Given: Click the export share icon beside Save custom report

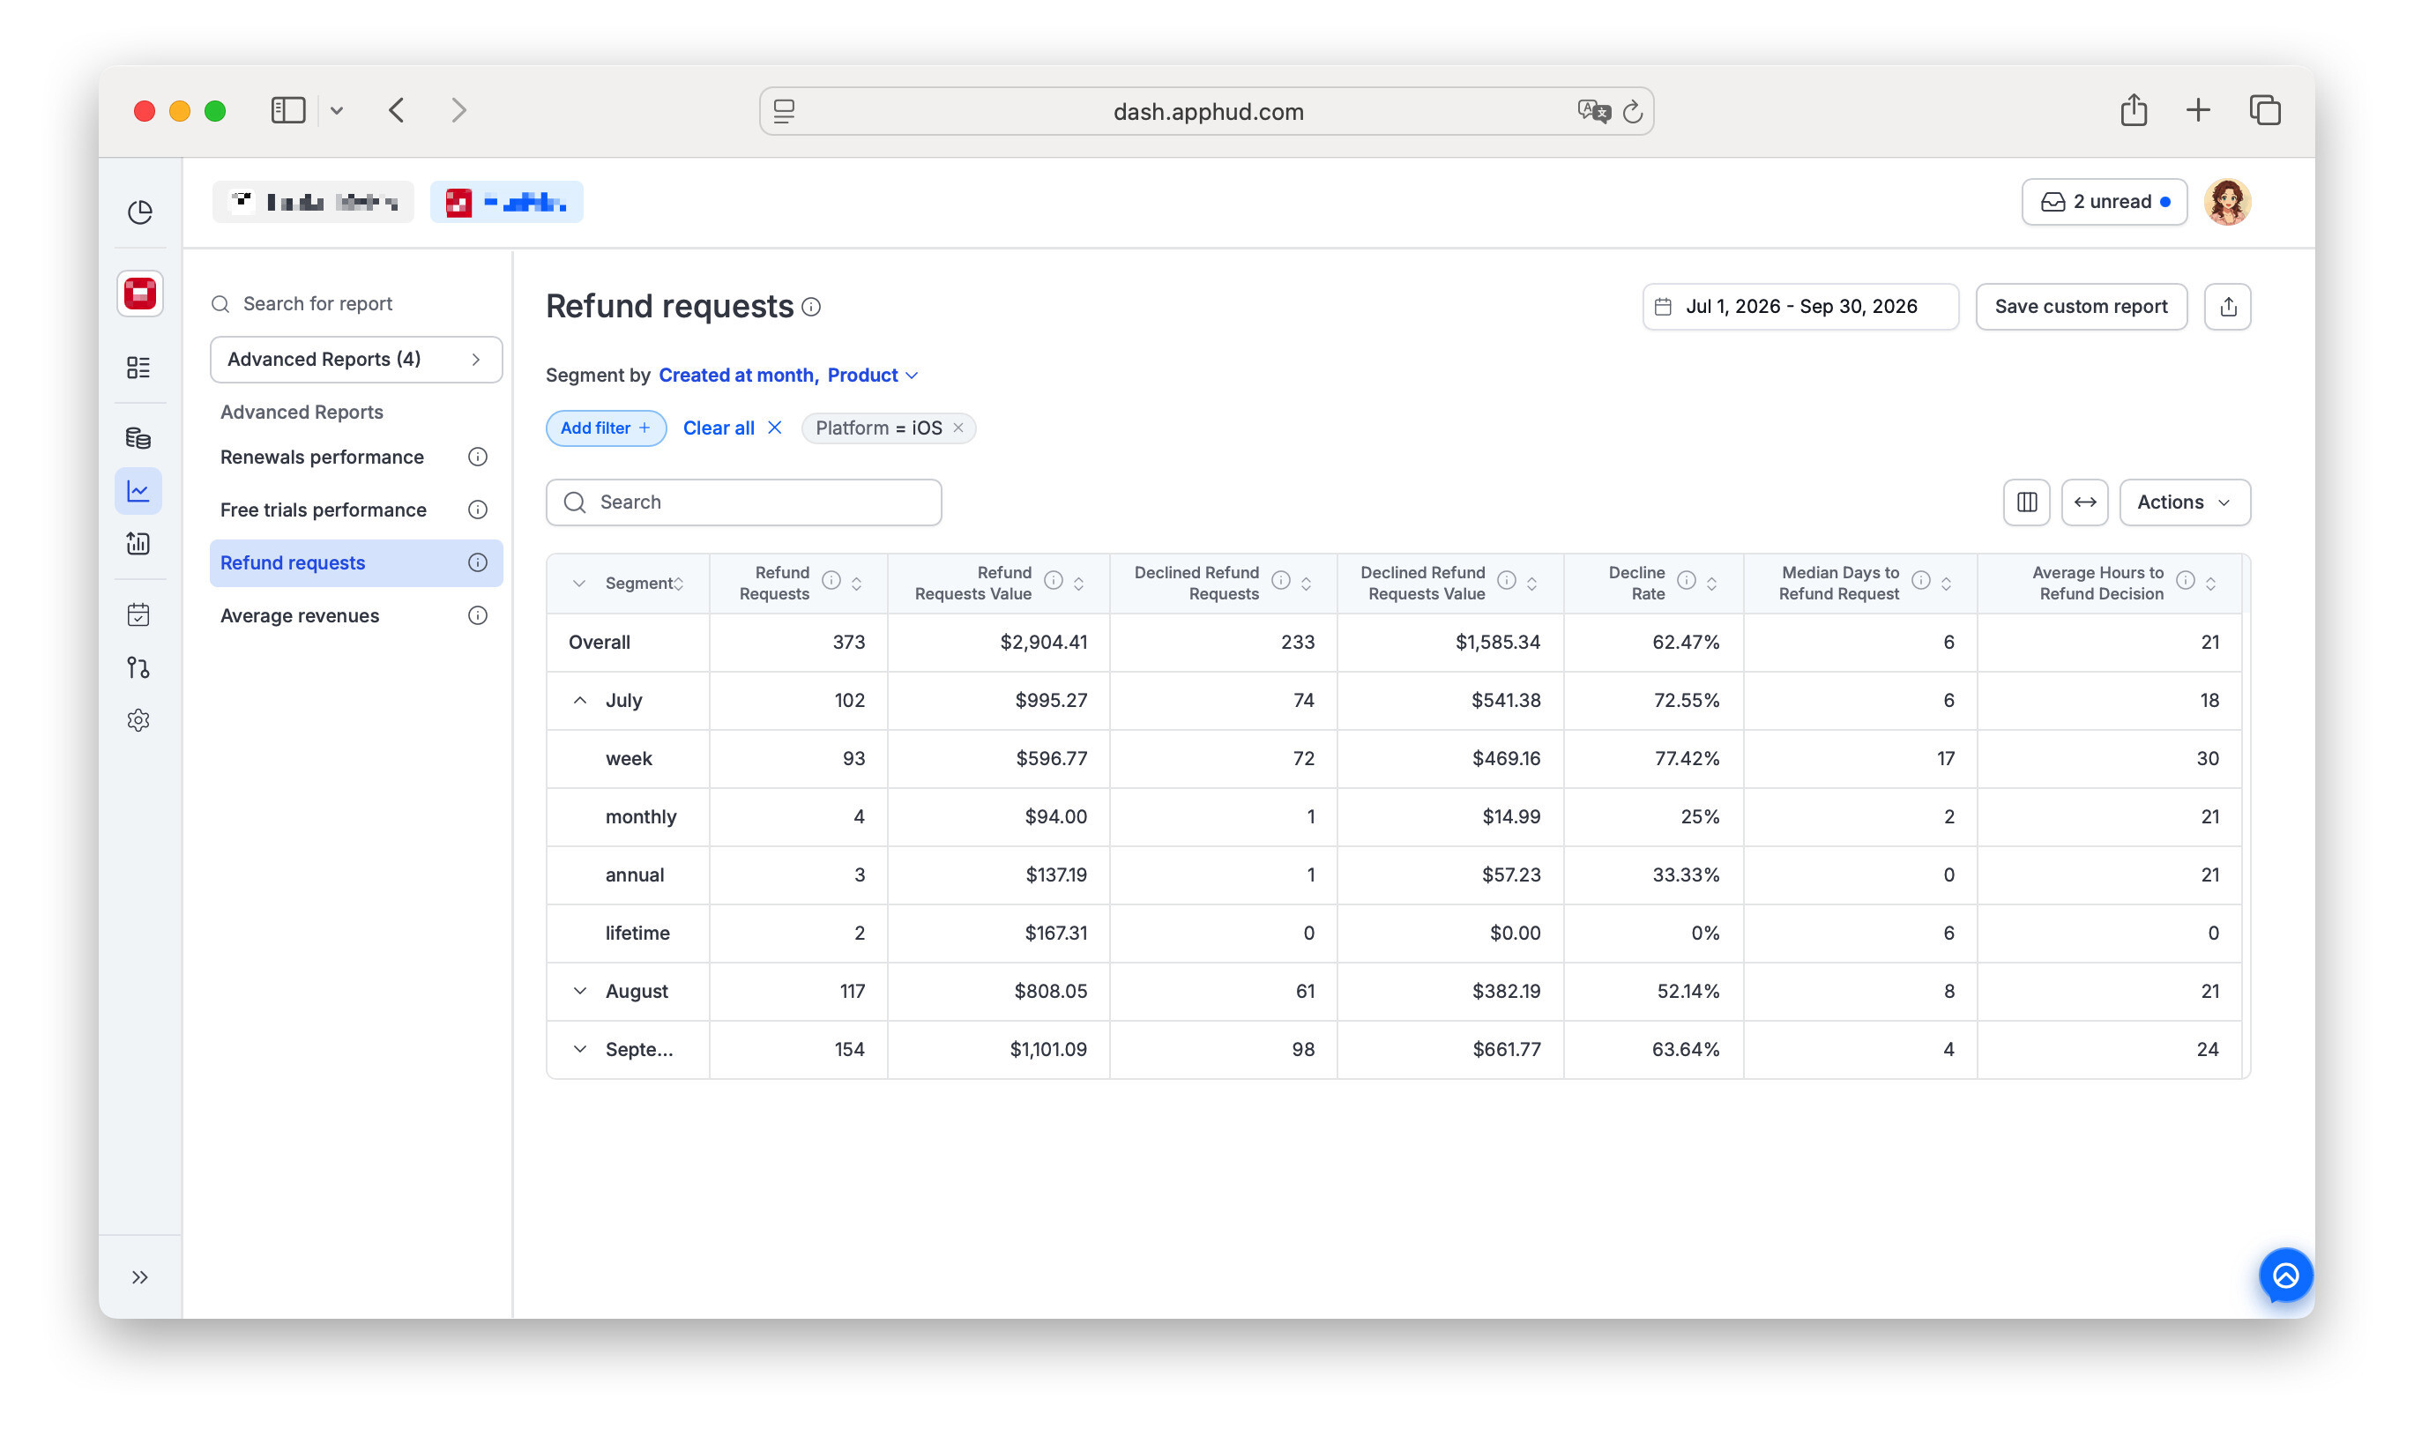Looking at the screenshot, I should (2228, 307).
